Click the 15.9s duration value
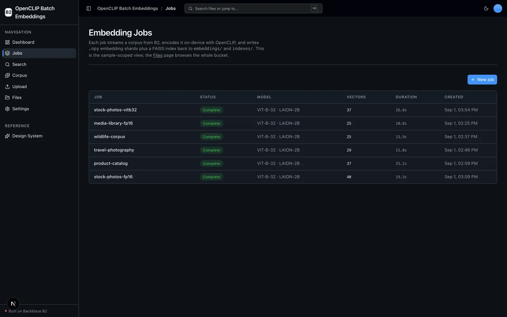Viewport: 507px width, 317px height. tap(401, 137)
